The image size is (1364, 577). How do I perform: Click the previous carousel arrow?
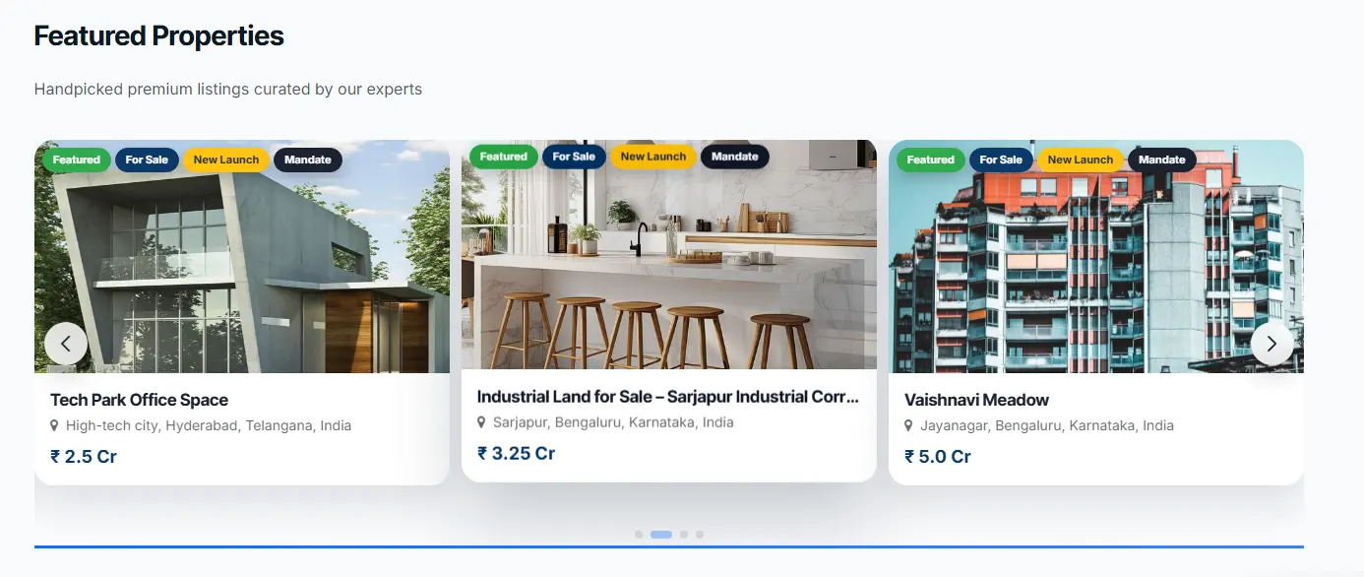66,344
